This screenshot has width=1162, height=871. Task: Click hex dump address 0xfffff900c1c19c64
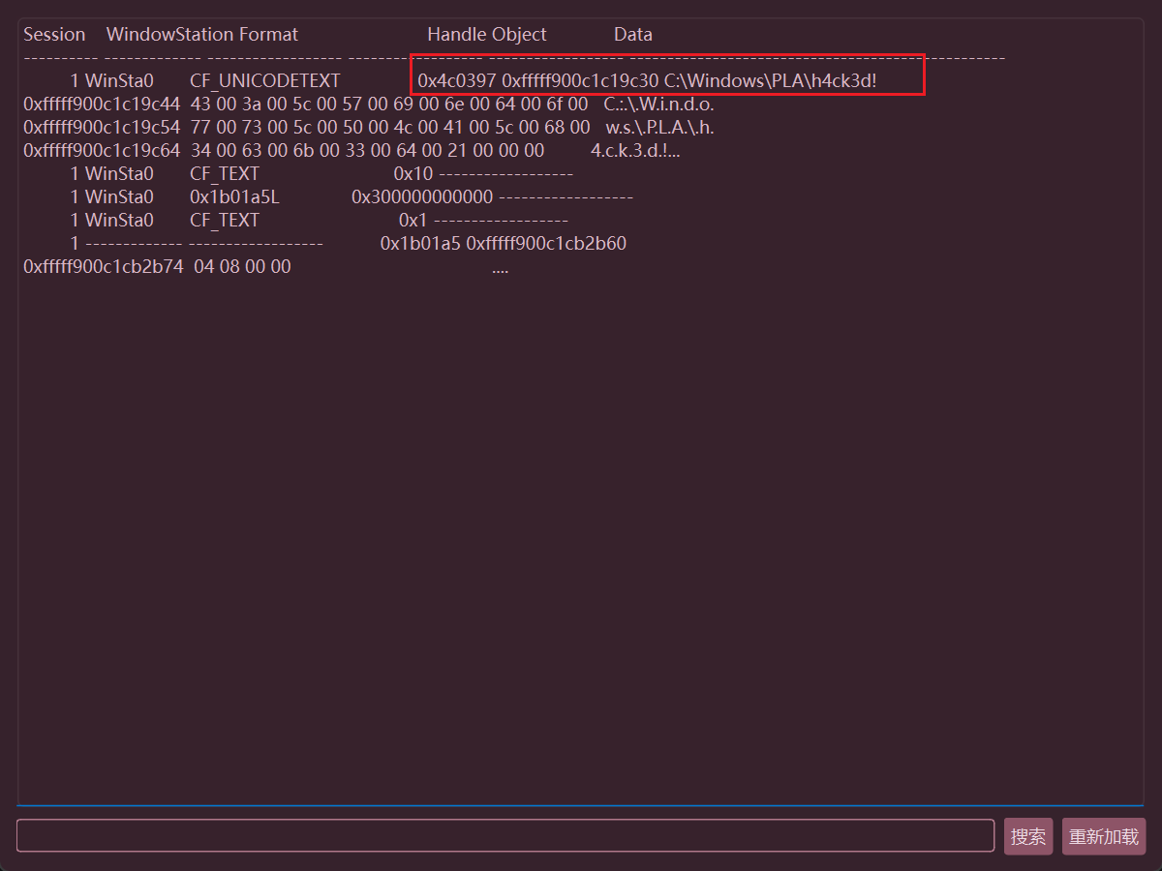pos(102,151)
